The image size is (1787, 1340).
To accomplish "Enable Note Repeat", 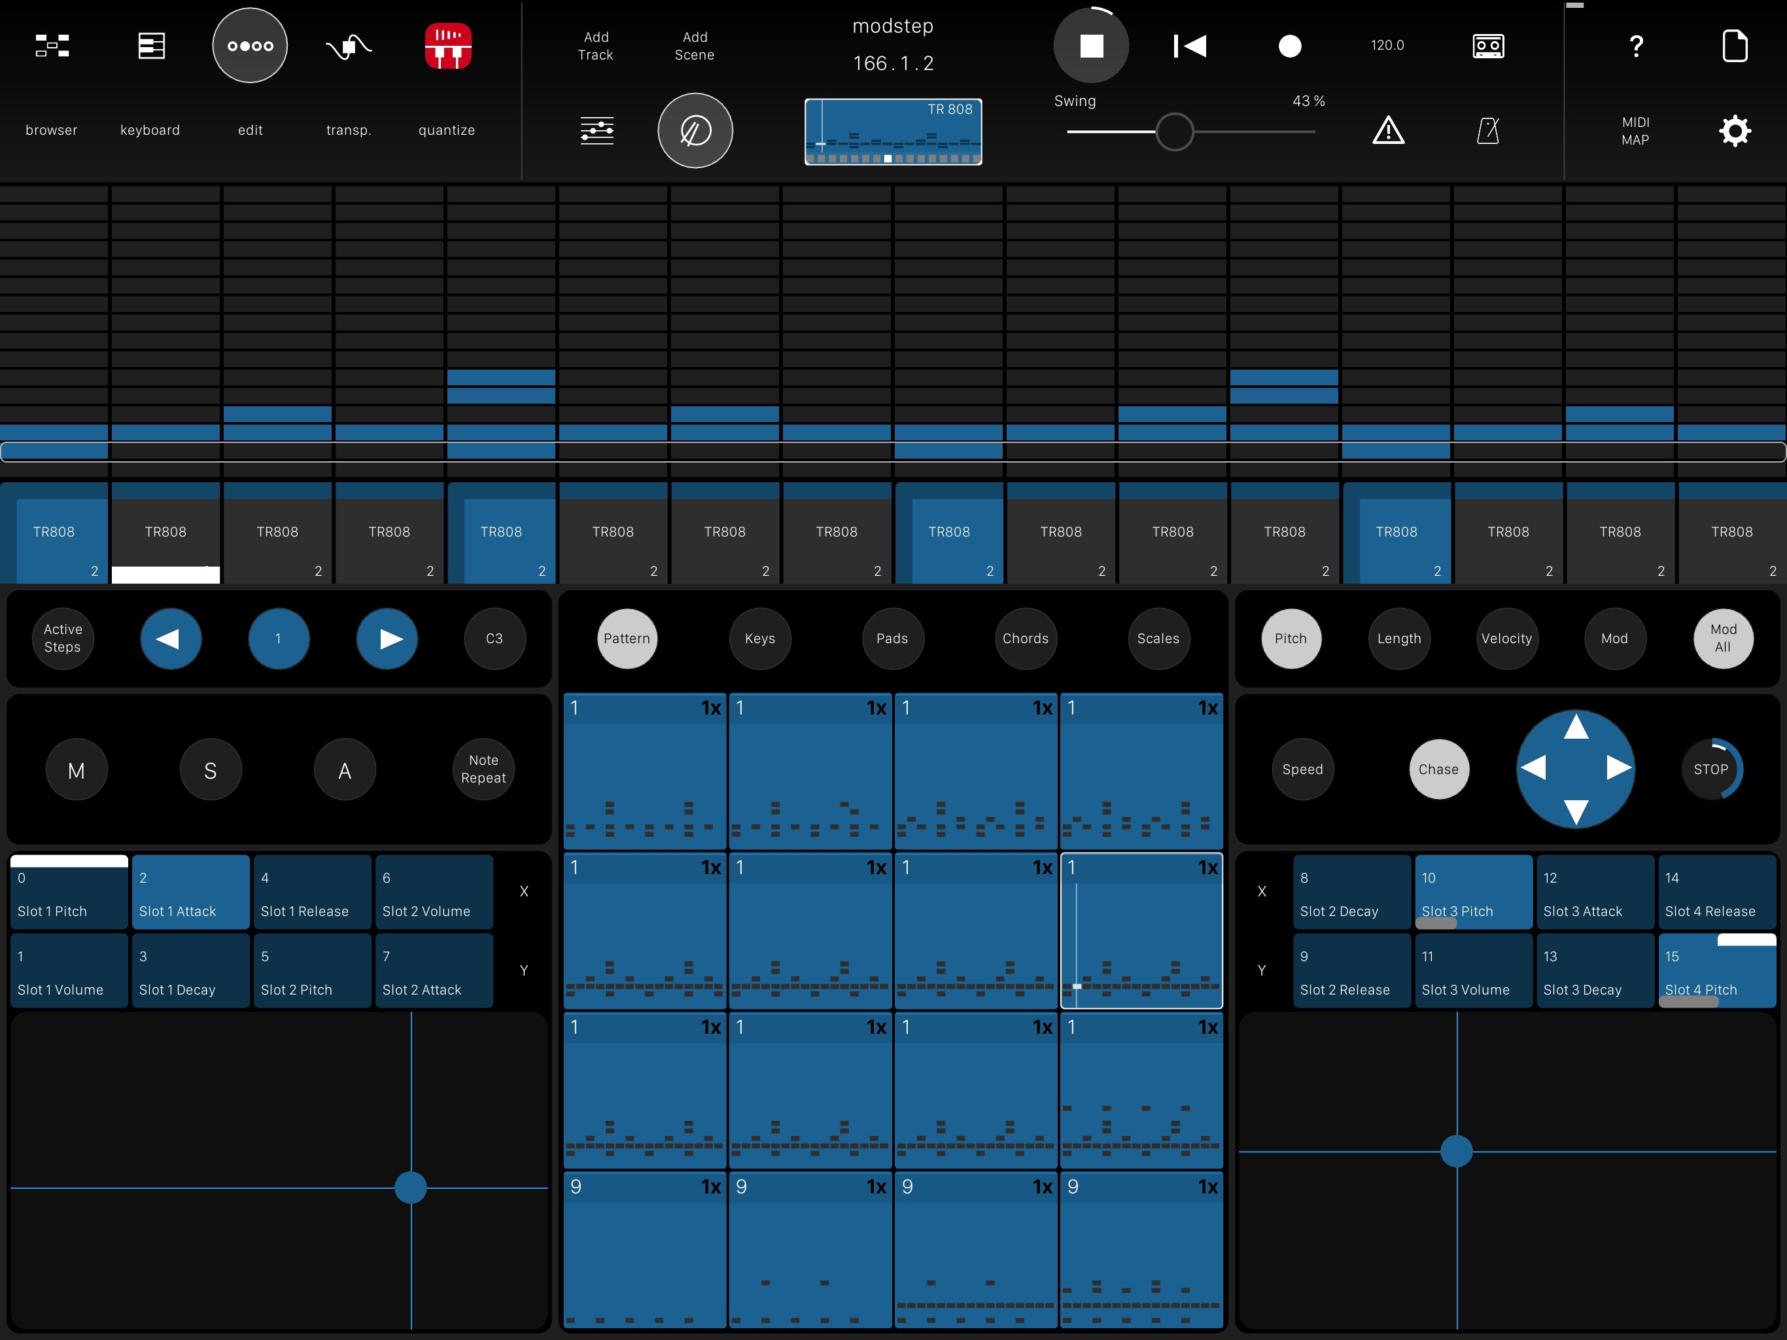I will click(483, 769).
